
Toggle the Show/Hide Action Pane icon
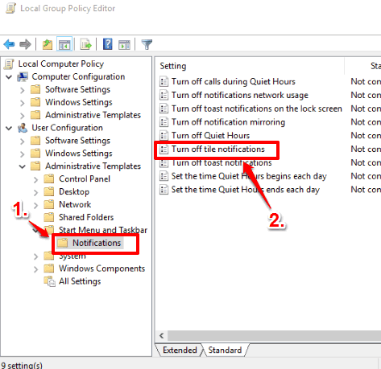coord(124,44)
